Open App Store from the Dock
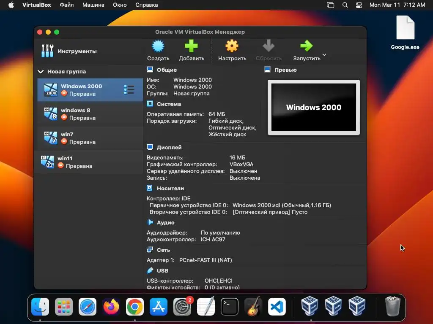The height and width of the screenshot is (324, 433). pos(159,306)
